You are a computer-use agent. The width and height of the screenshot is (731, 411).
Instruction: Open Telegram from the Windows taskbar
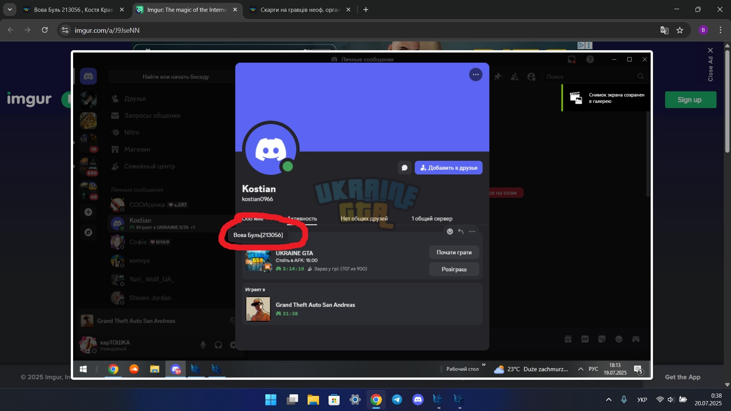click(x=397, y=400)
